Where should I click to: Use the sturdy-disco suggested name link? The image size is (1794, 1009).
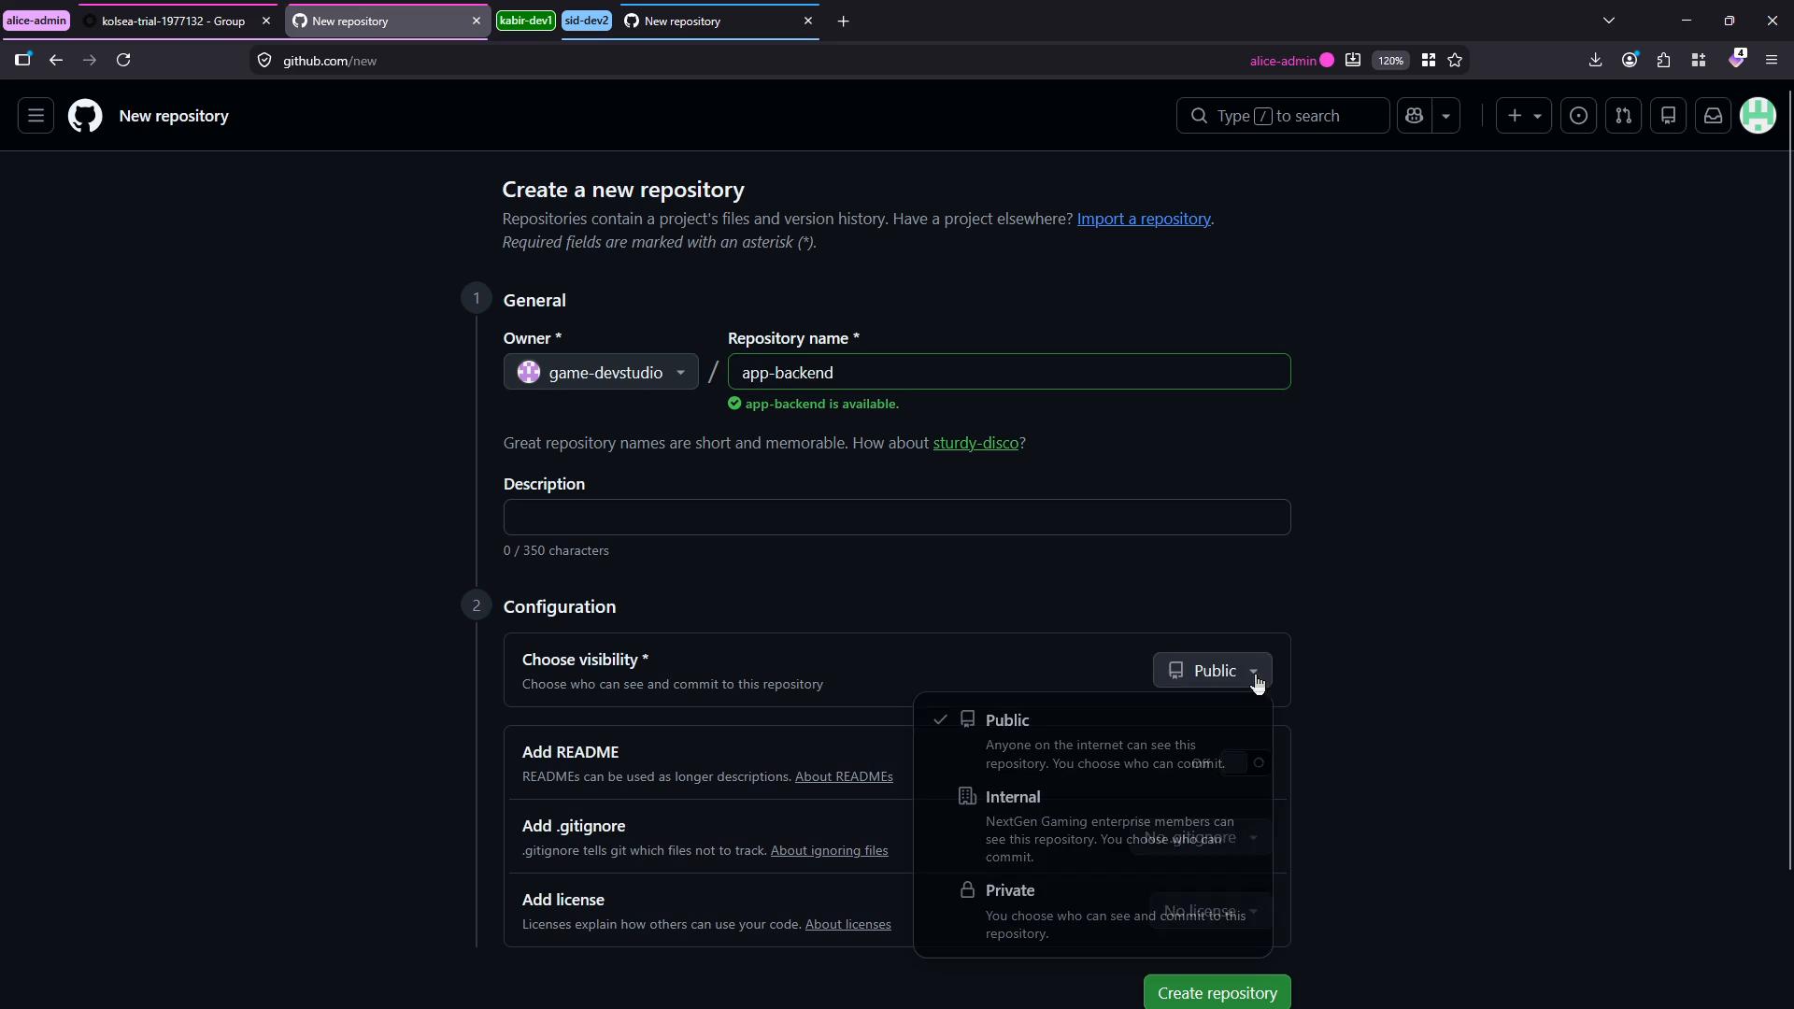click(x=975, y=443)
